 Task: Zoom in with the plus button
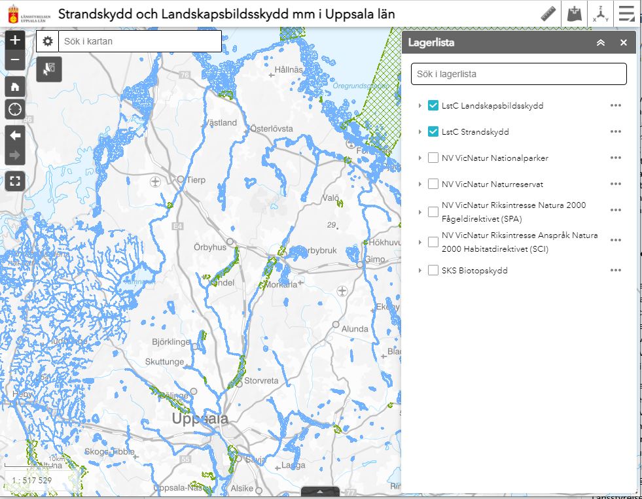[x=15, y=40]
